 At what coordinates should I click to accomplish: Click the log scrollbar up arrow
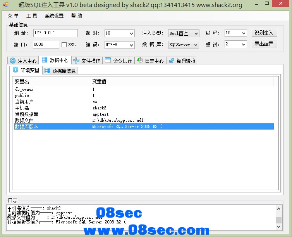point(278,209)
